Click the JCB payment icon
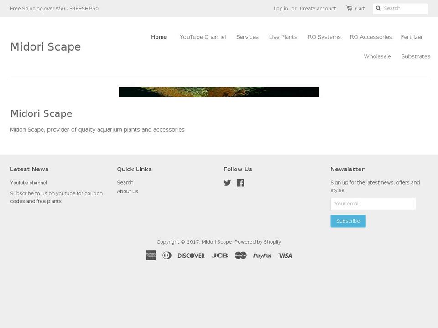The width and height of the screenshot is (438, 328). point(219,256)
